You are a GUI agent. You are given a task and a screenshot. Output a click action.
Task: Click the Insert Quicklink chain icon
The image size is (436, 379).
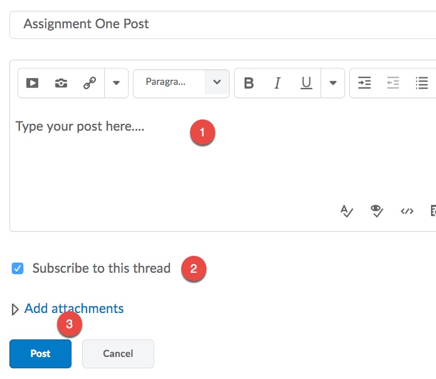(89, 83)
